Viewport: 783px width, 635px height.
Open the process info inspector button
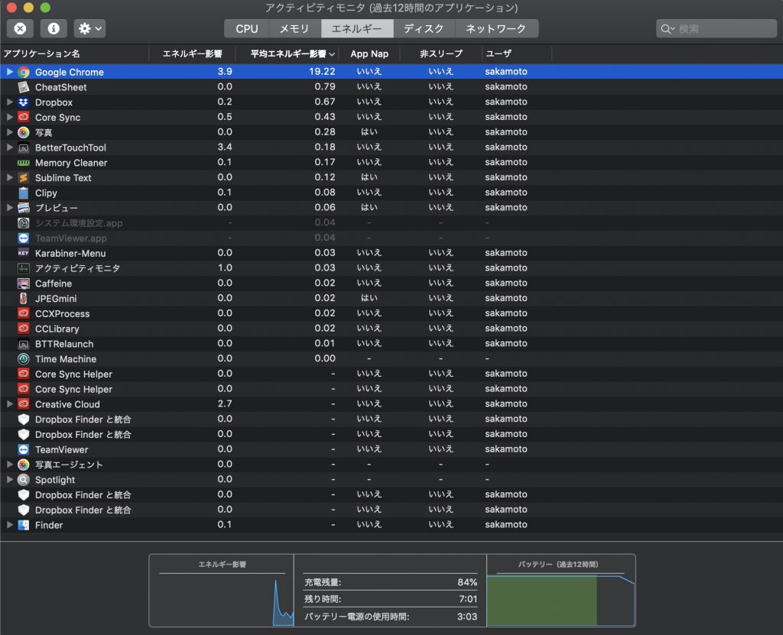54,28
